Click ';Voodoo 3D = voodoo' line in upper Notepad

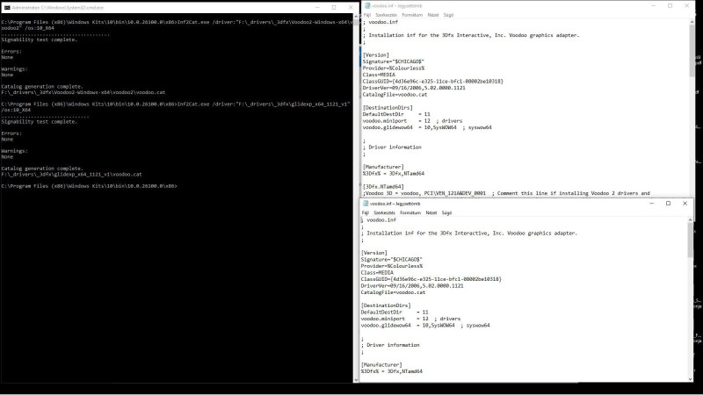(x=506, y=193)
